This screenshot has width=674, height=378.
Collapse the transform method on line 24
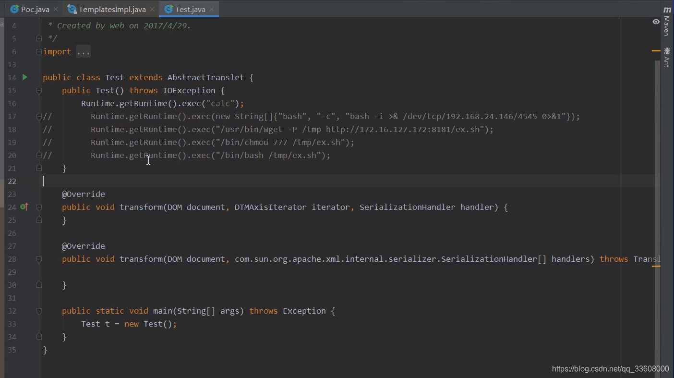(39, 207)
